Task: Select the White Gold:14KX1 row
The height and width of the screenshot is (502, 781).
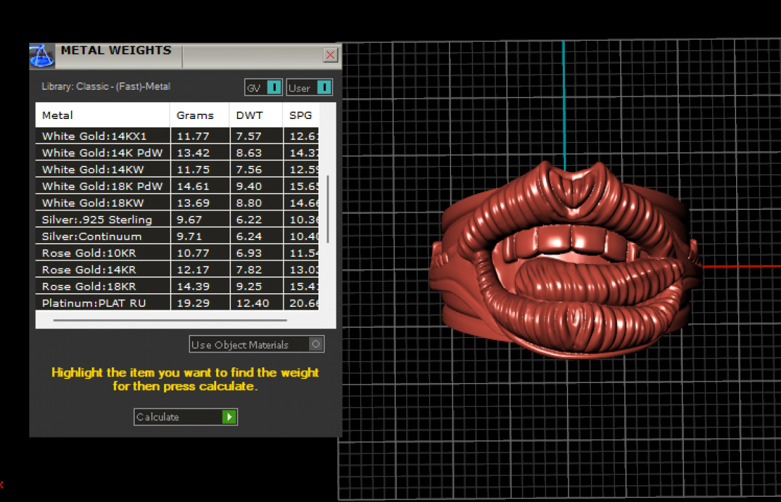Action: (x=94, y=136)
